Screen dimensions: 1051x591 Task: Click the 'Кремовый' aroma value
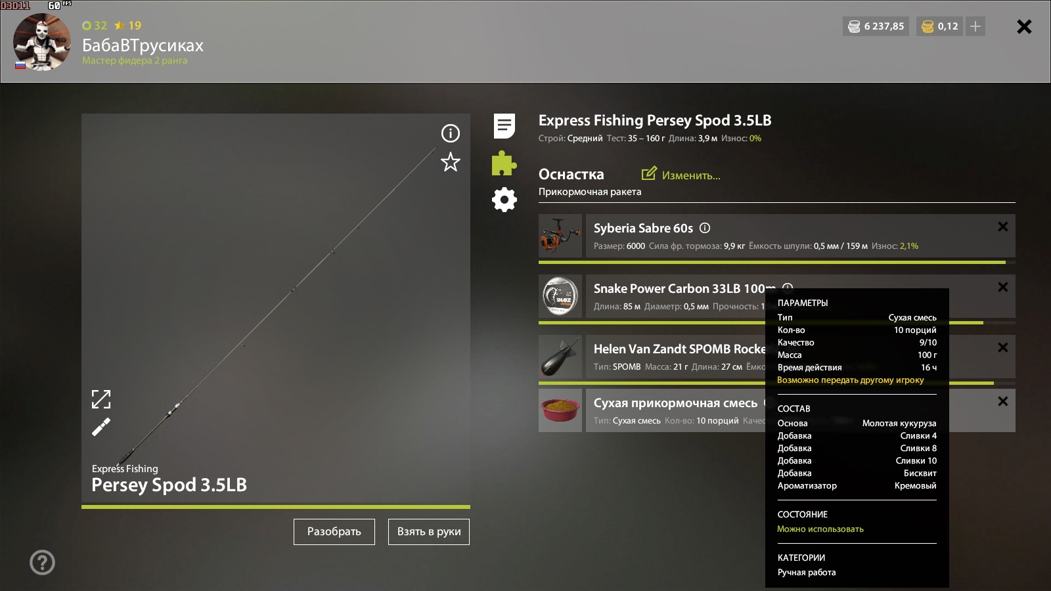pos(915,485)
